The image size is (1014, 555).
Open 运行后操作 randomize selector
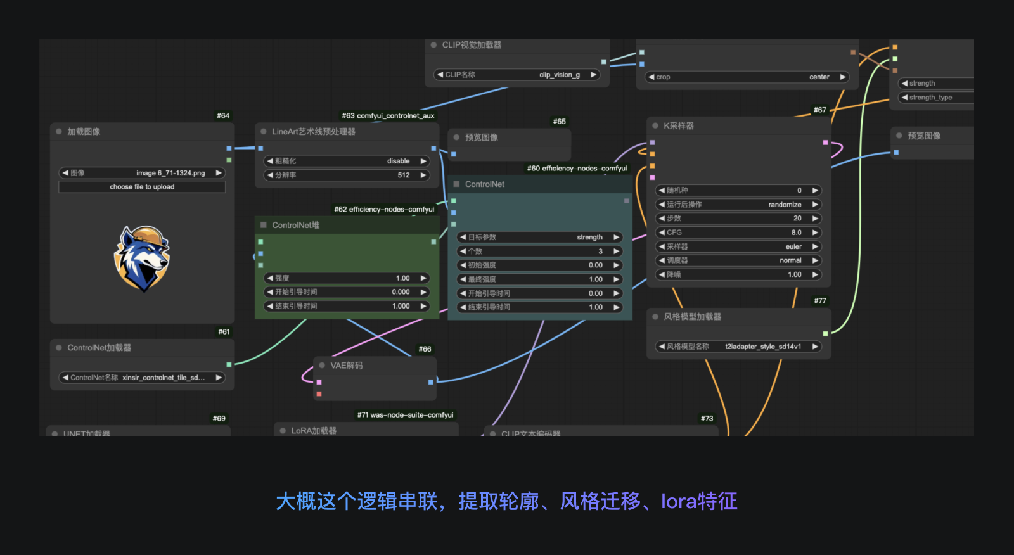pos(738,205)
